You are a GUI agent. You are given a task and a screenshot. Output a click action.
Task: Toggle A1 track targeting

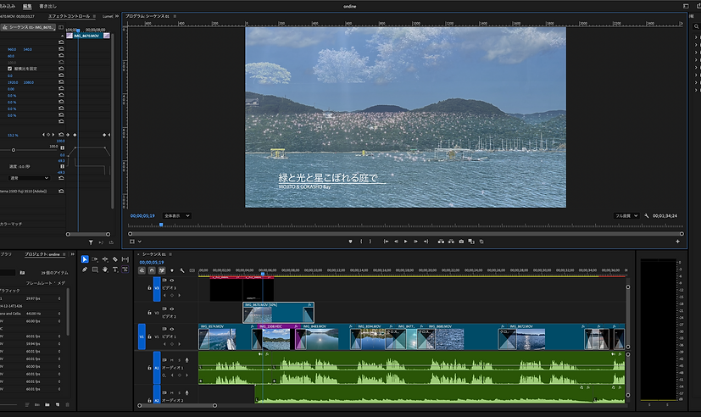[157, 368]
